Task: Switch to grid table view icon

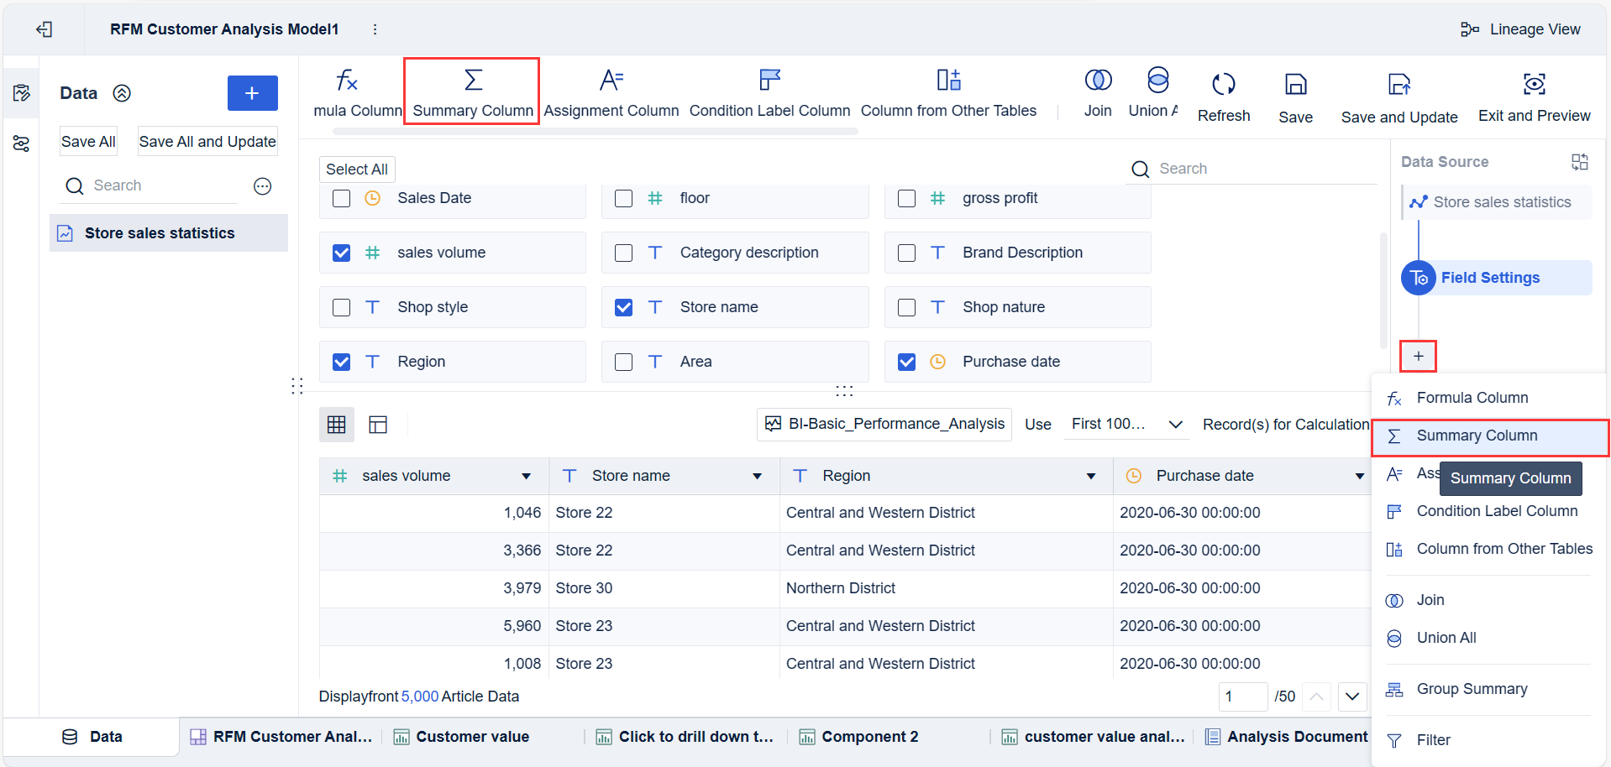Action: (337, 425)
